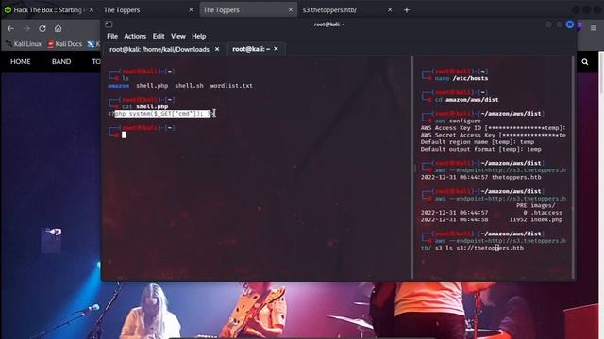
Task: Click the /etc/hosts text in right pane
Action: 470,78
